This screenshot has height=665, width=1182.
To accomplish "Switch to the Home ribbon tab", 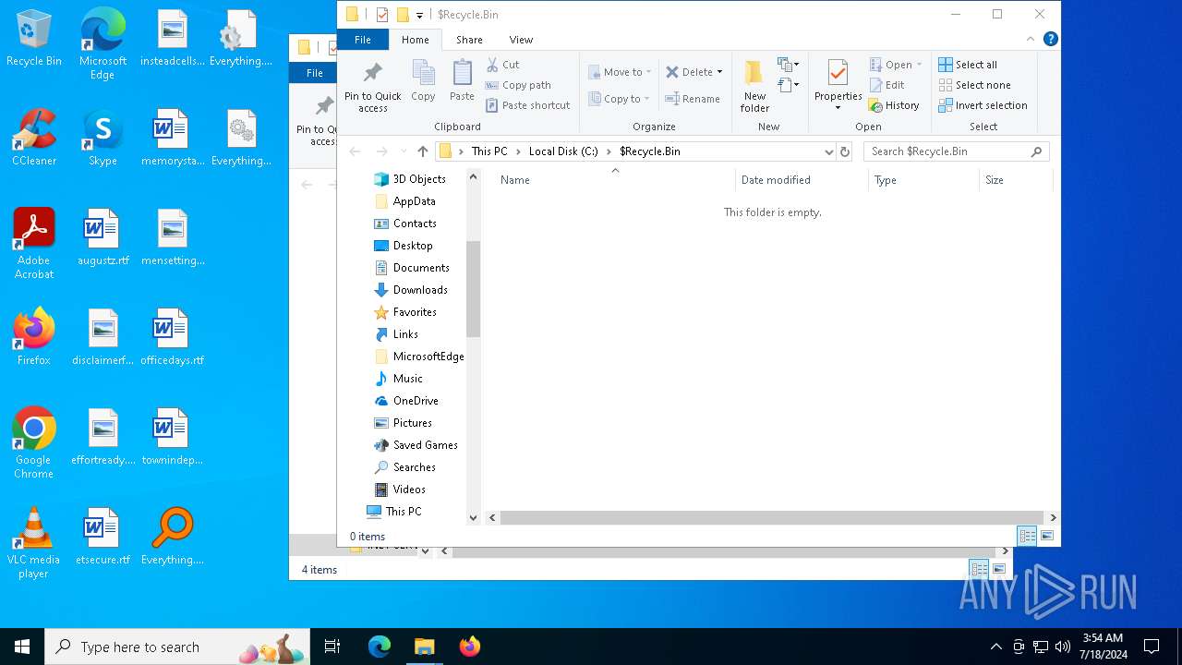I will pyautogui.click(x=415, y=40).
